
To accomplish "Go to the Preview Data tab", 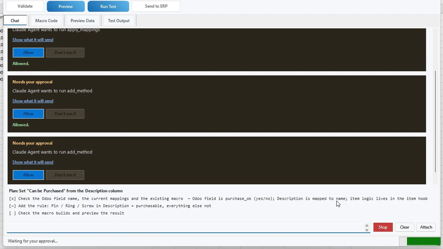I will point(83,21).
